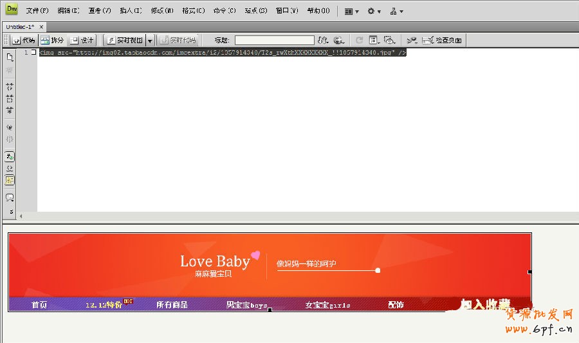Toggle Line Numbers icon
This screenshot has height=343, width=579.
click(10, 156)
